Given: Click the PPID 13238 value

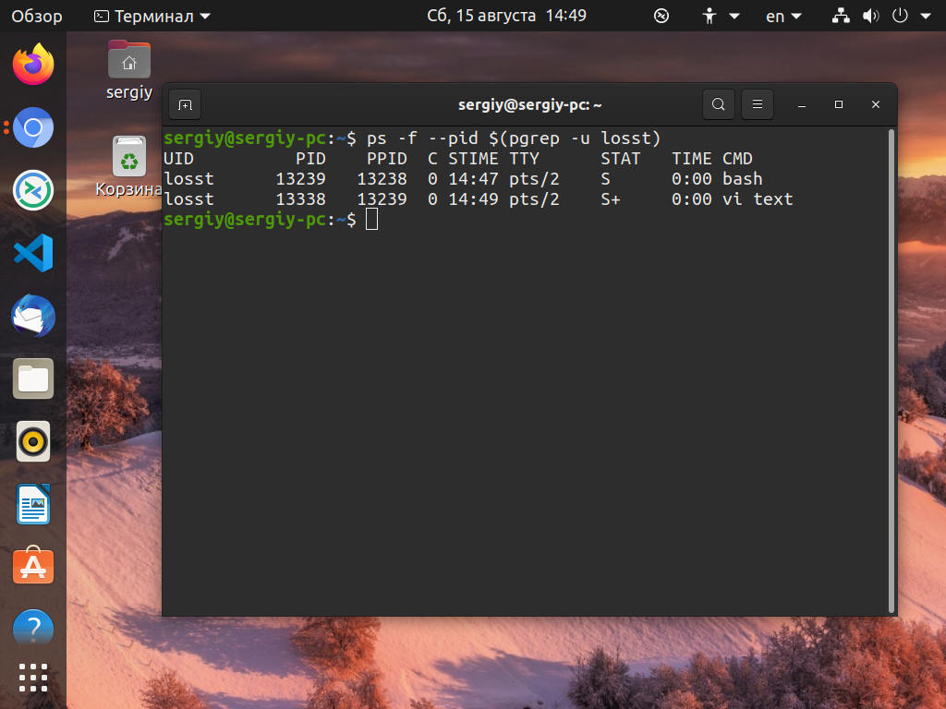Looking at the screenshot, I should (x=382, y=179).
